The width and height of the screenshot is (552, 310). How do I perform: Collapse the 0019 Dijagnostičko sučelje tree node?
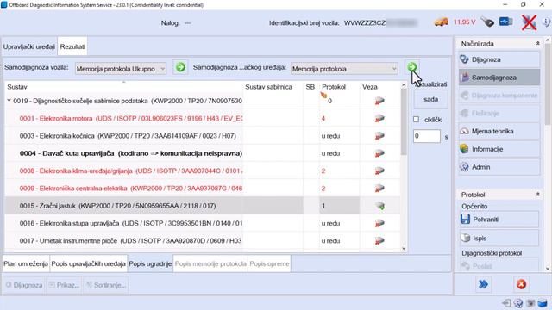(9, 101)
